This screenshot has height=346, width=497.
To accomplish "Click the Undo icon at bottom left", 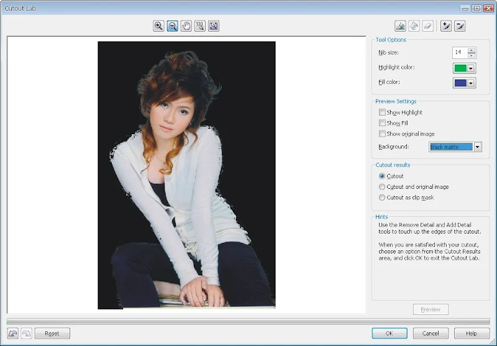I will tap(12, 334).
